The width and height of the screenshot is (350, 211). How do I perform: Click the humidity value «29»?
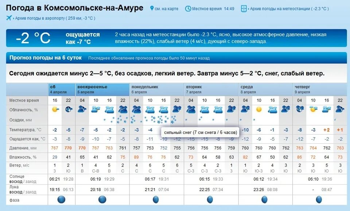pos(55,157)
